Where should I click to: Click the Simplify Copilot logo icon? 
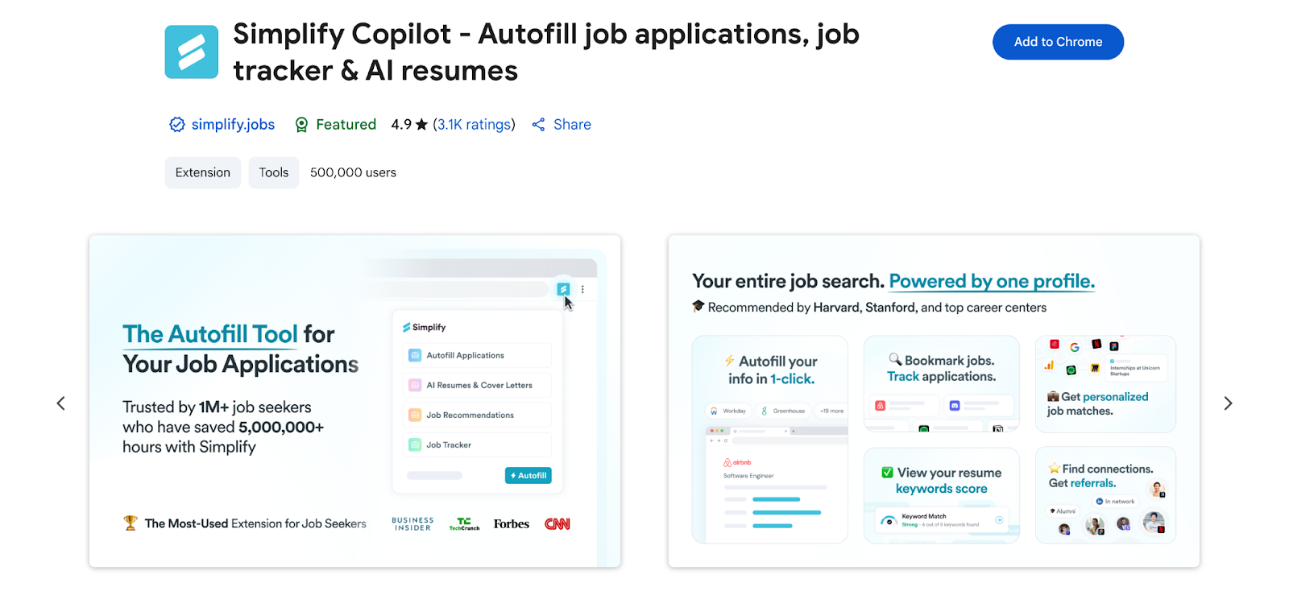point(192,52)
